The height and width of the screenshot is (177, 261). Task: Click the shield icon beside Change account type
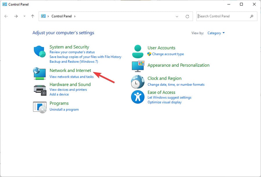[149, 54]
